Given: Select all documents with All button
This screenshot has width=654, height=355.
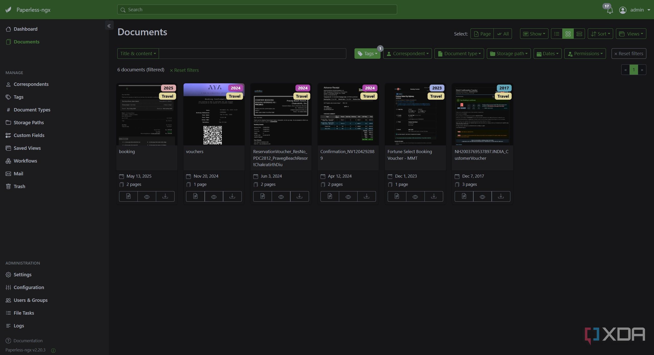Looking at the screenshot, I should pos(503,34).
